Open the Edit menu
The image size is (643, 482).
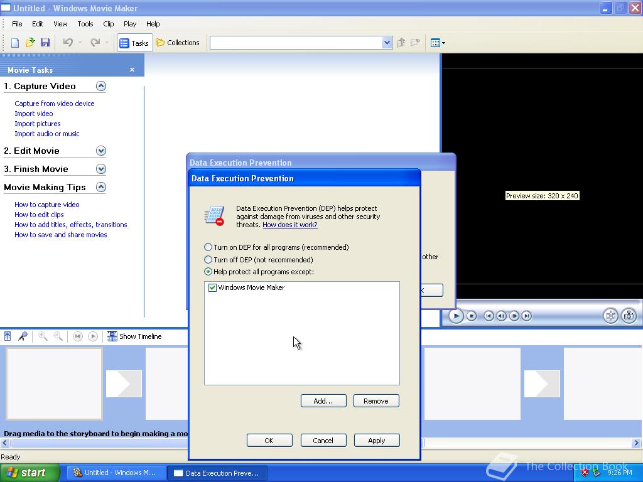point(38,24)
